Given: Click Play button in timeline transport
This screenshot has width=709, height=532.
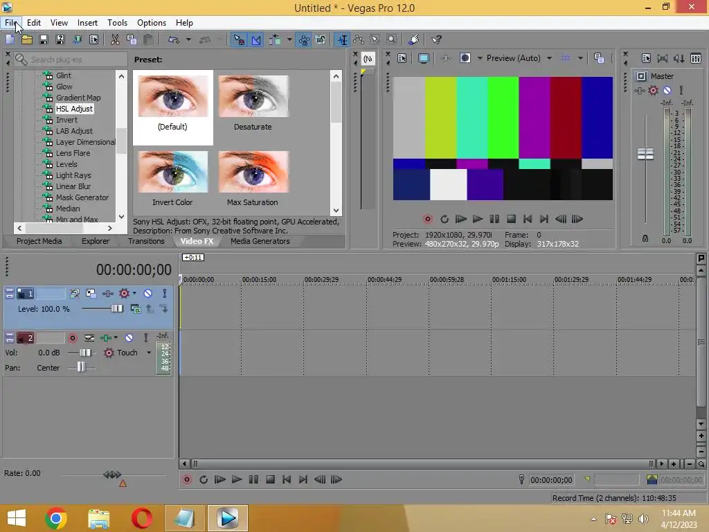Looking at the screenshot, I should tap(237, 479).
